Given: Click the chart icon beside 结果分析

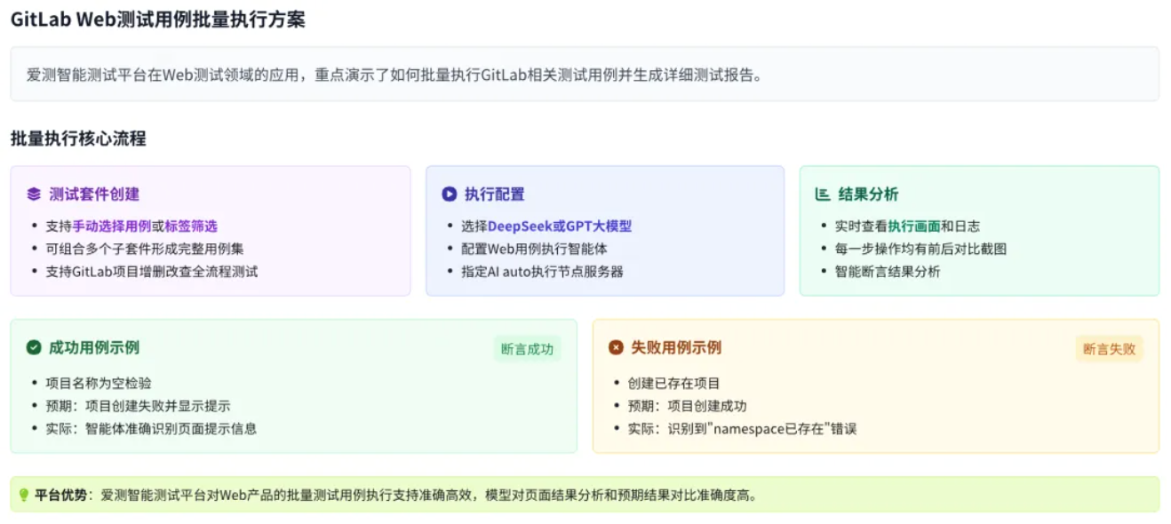Looking at the screenshot, I should 823,195.
